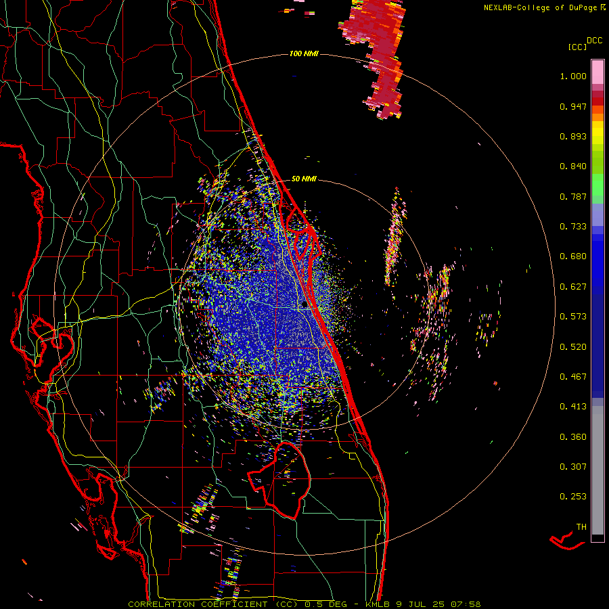
Task: Pick the bright green swatch on the color bar
Action: (x=597, y=185)
